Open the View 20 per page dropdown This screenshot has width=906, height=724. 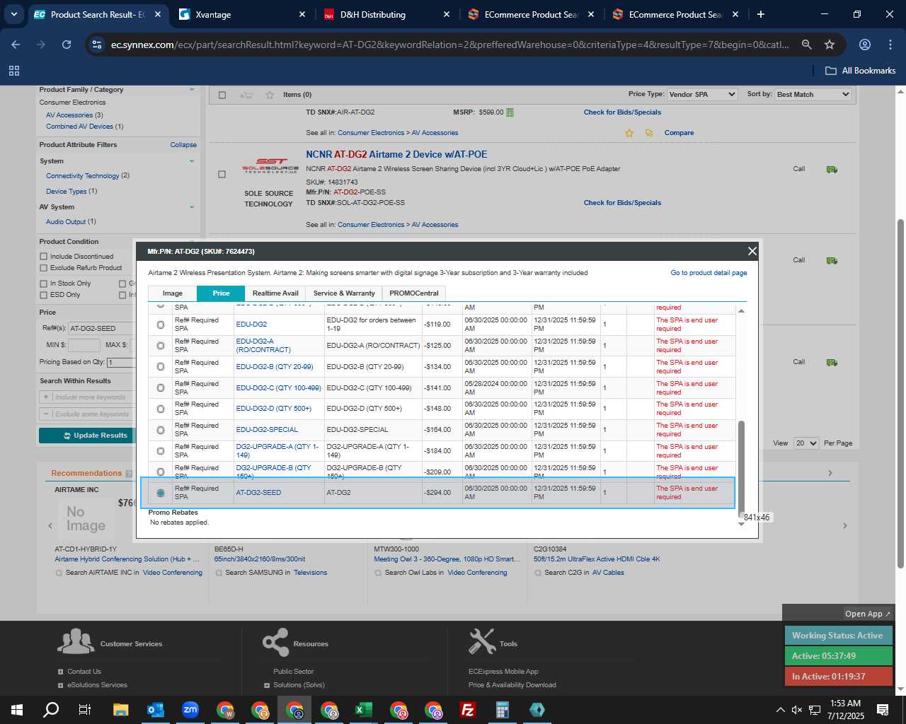point(805,443)
